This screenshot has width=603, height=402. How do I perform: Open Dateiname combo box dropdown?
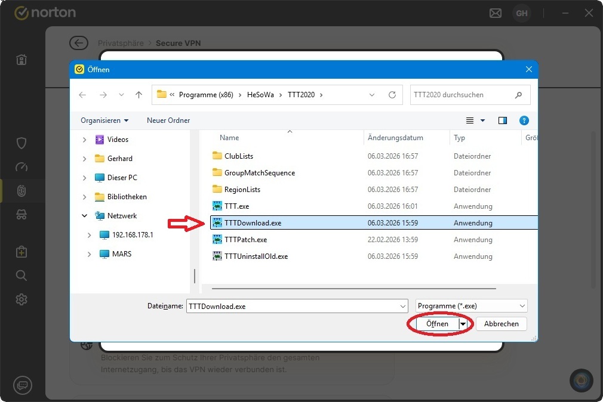tap(402, 307)
